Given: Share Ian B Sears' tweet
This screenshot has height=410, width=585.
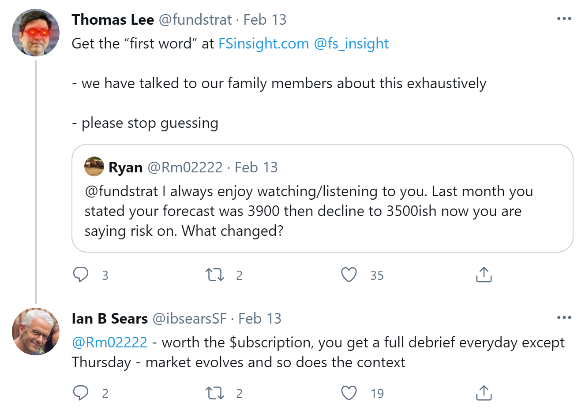Looking at the screenshot, I should click(484, 393).
